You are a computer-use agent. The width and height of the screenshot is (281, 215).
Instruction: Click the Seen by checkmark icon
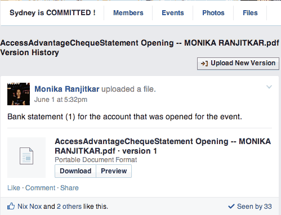pos(231,207)
